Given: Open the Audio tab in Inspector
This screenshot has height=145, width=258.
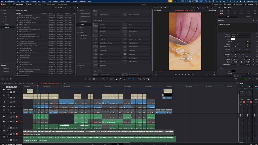Looking at the screenshot, I should pos(228,12).
